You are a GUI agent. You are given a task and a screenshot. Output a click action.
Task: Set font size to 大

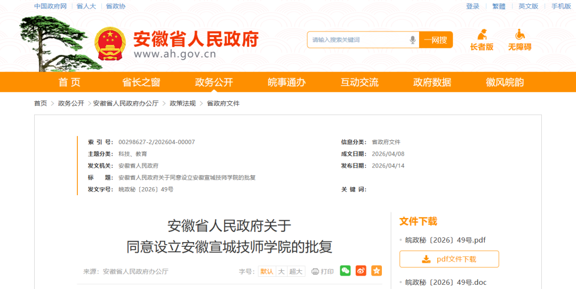click(x=281, y=271)
